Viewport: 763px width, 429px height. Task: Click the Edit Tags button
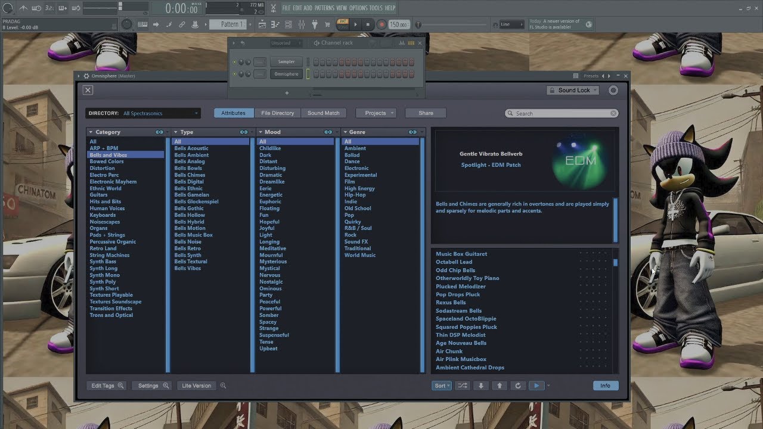(x=107, y=386)
